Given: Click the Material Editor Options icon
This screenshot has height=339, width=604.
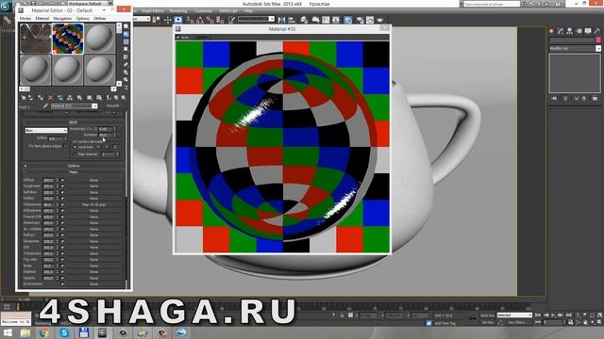Looking at the screenshot, I should (126, 73).
